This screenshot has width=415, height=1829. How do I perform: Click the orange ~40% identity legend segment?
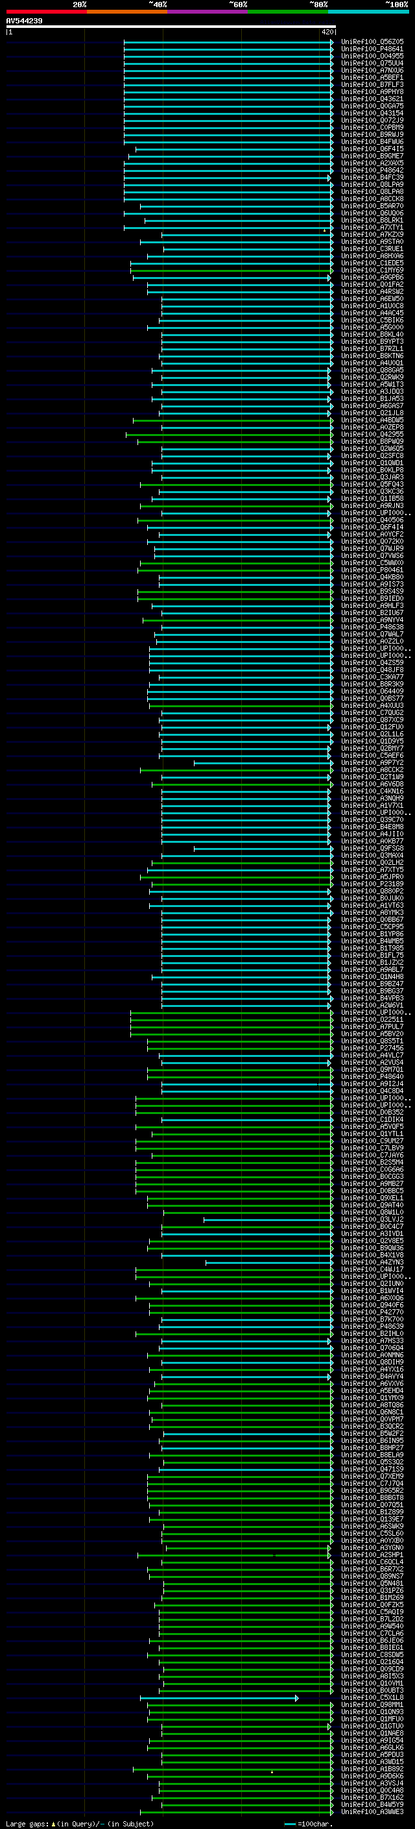click(127, 12)
